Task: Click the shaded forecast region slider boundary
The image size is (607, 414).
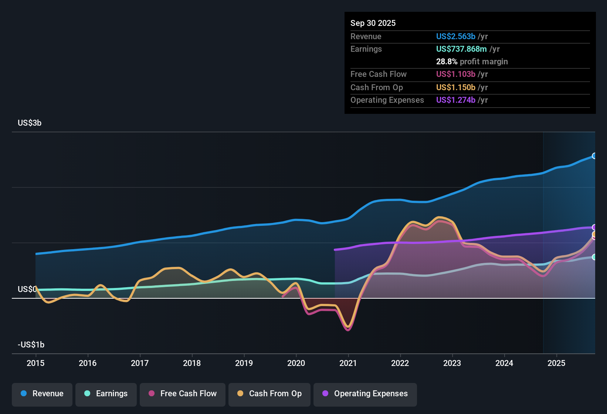Action: [543, 244]
